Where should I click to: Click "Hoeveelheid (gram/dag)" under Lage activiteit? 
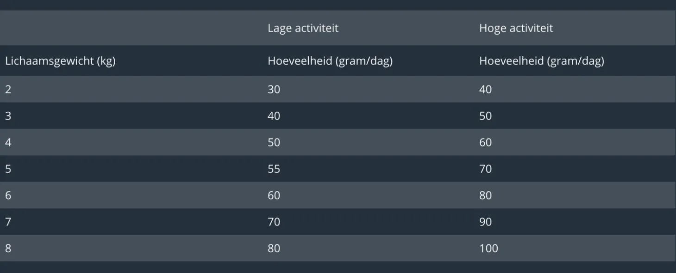pyautogui.click(x=330, y=61)
